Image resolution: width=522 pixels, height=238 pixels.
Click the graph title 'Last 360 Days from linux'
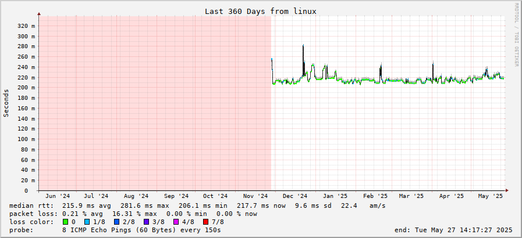tap(261, 11)
